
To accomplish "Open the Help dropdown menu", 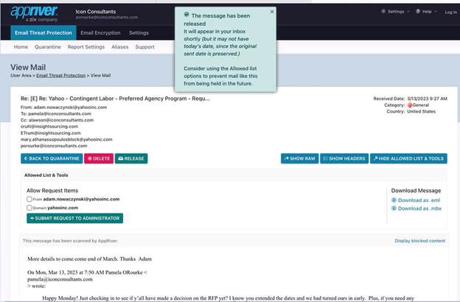I will pyautogui.click(x=426, y=12).
